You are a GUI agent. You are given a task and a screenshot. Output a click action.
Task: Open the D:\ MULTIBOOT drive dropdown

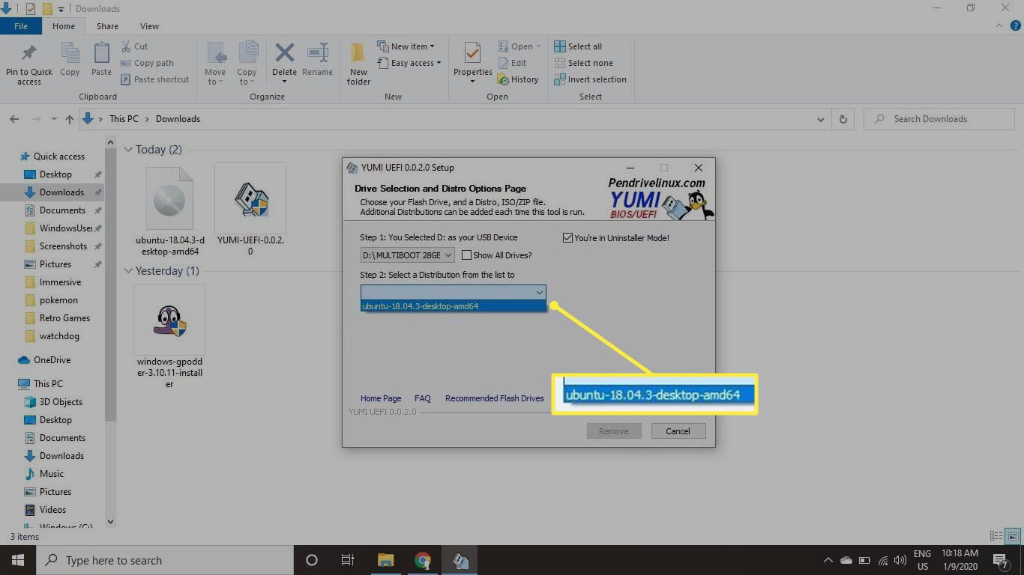click(407, 255)
